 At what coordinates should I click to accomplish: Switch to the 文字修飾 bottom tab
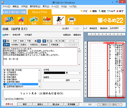click(71, 104)
